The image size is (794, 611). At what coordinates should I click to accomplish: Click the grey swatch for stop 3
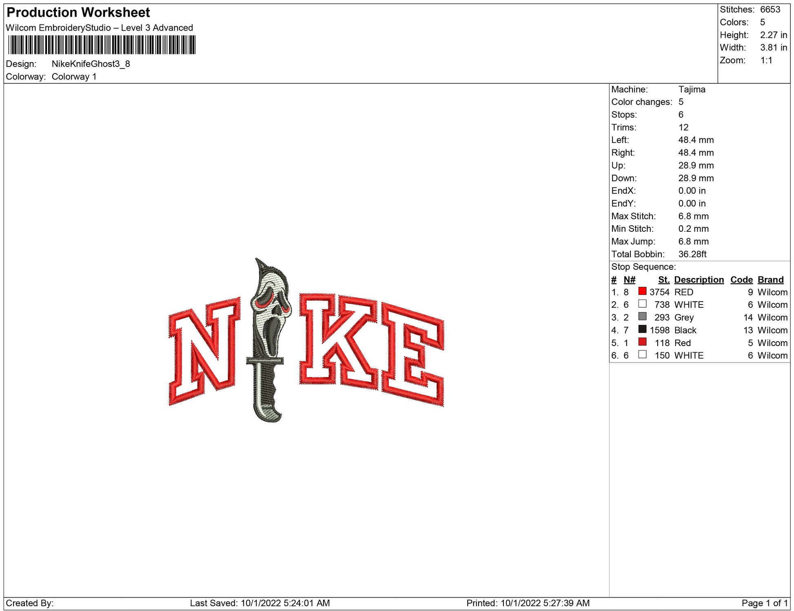[642, 317]
